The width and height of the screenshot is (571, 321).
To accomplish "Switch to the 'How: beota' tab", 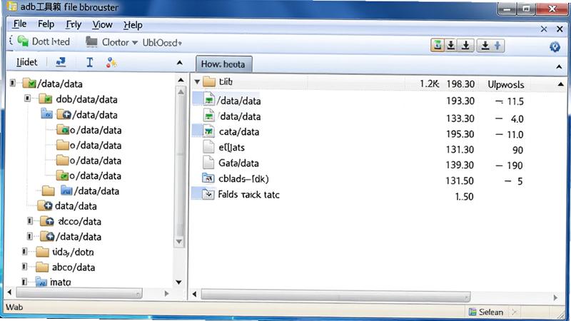I will [x=223, y=64].
